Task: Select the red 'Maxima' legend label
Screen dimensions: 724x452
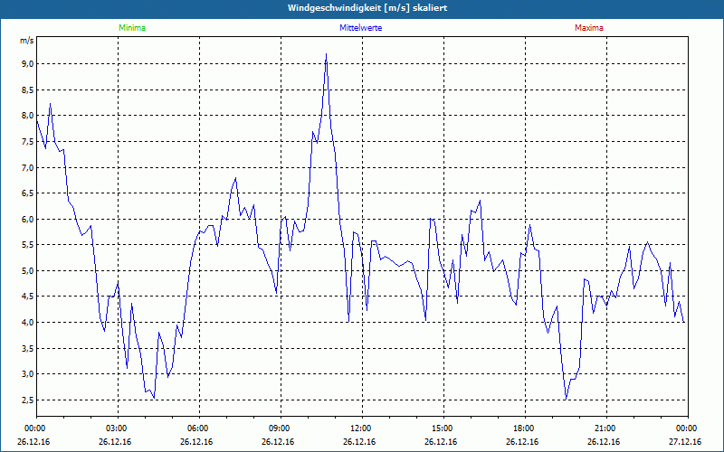Action: point(589,28)
